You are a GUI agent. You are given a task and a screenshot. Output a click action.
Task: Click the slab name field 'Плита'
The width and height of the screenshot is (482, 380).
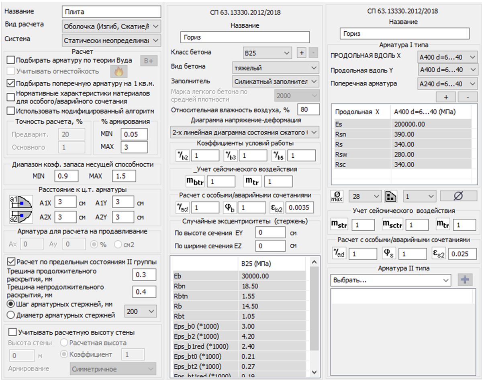[112, 12]
